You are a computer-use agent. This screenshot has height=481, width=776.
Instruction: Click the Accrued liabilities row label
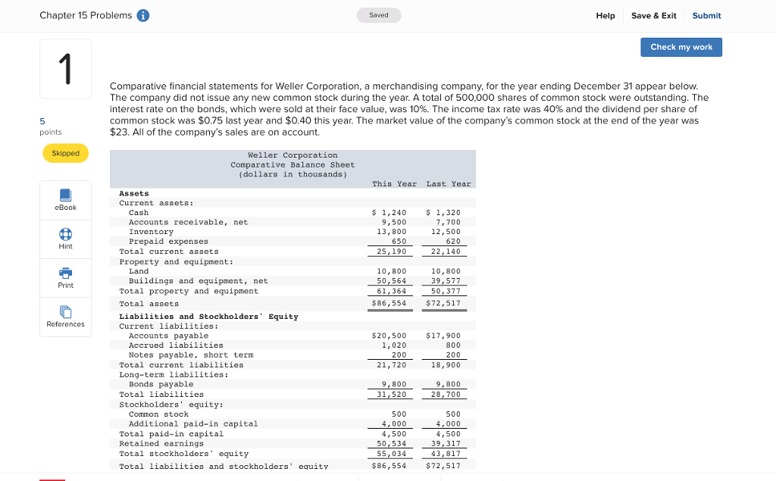(x=176, y=345)
